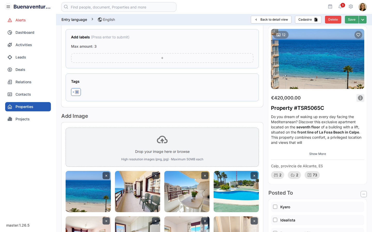Click the 73 area size chip

312,175
